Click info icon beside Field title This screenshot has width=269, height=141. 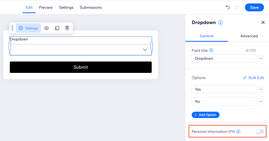pyautogui.click(x=211, y=50)
